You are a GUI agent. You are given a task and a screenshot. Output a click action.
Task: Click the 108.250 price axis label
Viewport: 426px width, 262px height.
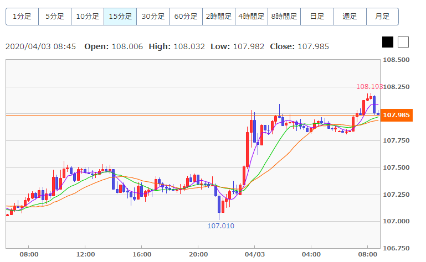coord(396,87)
